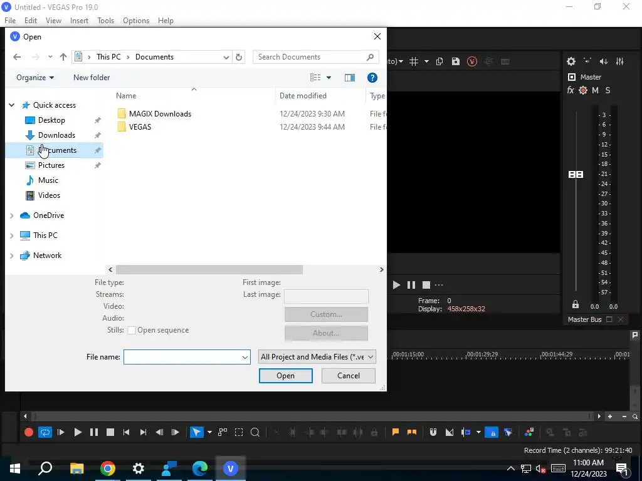Screen dimensions: 642x481
Task: Cancel the Open dialog
Action: click(349, 376)
